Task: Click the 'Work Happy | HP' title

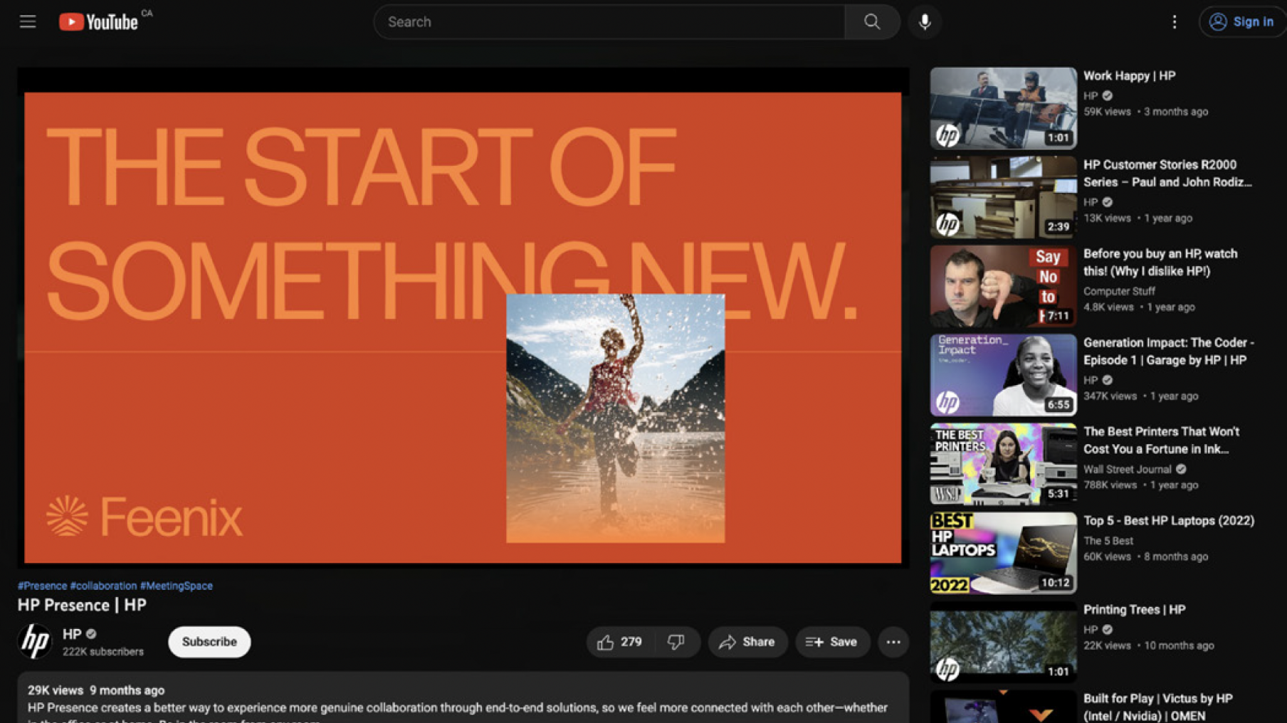Action: pyautogui.click(x=1129, y=76)
